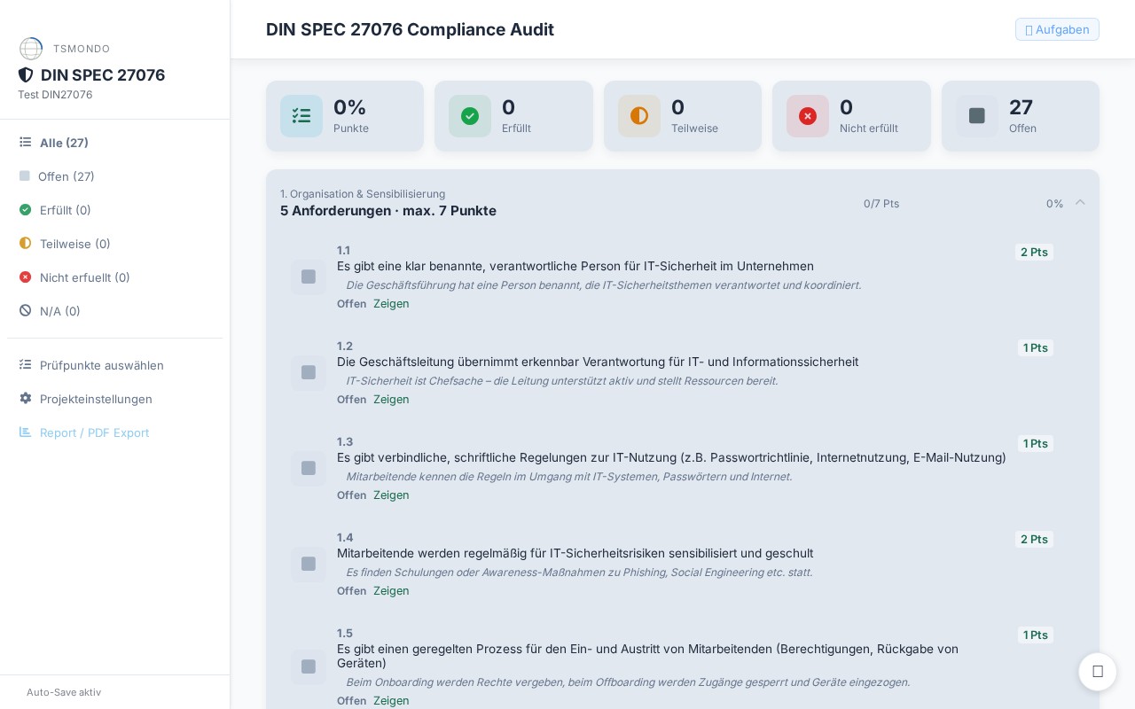Viewport: 1135px width, 709px height.
Task: Click the grey square icon next to Offen (27)
Action: point(25,176)
